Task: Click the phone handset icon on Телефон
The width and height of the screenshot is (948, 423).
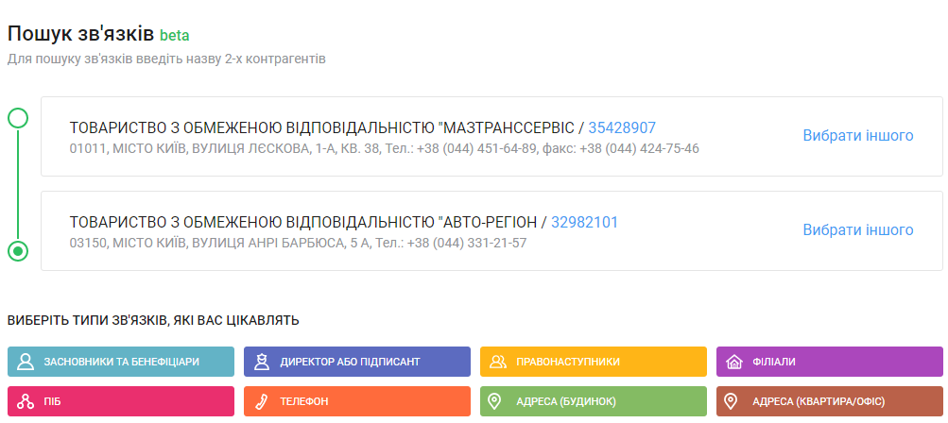Action: 262,402
